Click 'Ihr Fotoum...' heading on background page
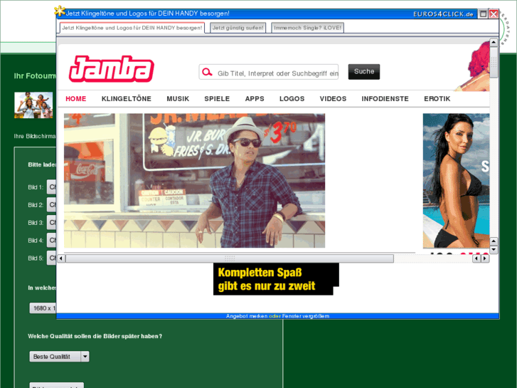The width and height of the screenshot is (517, 388). click(35, 76)
